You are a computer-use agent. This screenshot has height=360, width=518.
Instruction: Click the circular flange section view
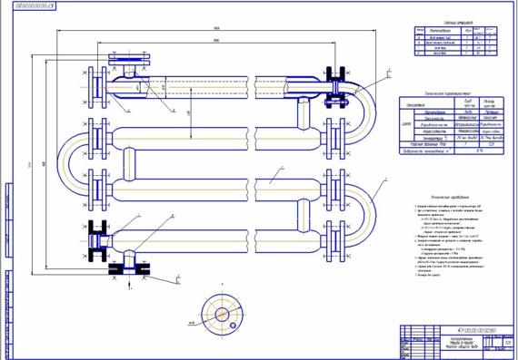coord(222,315)
